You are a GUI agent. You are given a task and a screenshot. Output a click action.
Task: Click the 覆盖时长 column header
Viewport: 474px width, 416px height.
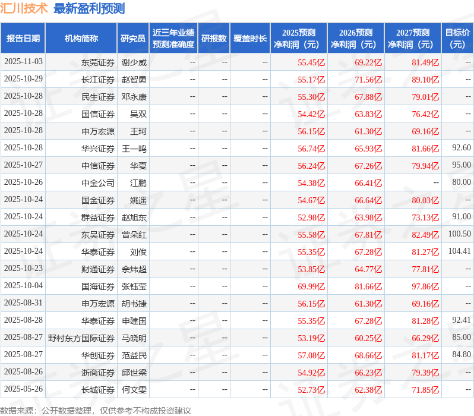[x=250, y=39]
